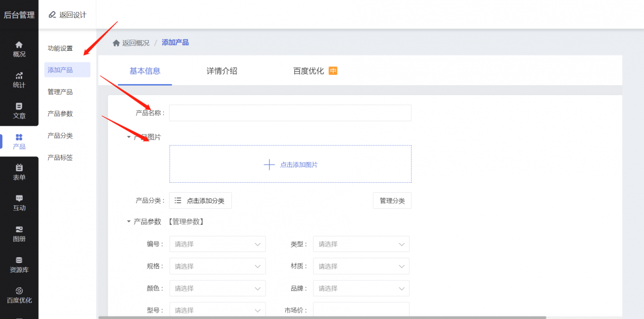Screen dimensions: 644x319
Task: Collapse the 产品参数 parameters section
Action: pos(129,221)
